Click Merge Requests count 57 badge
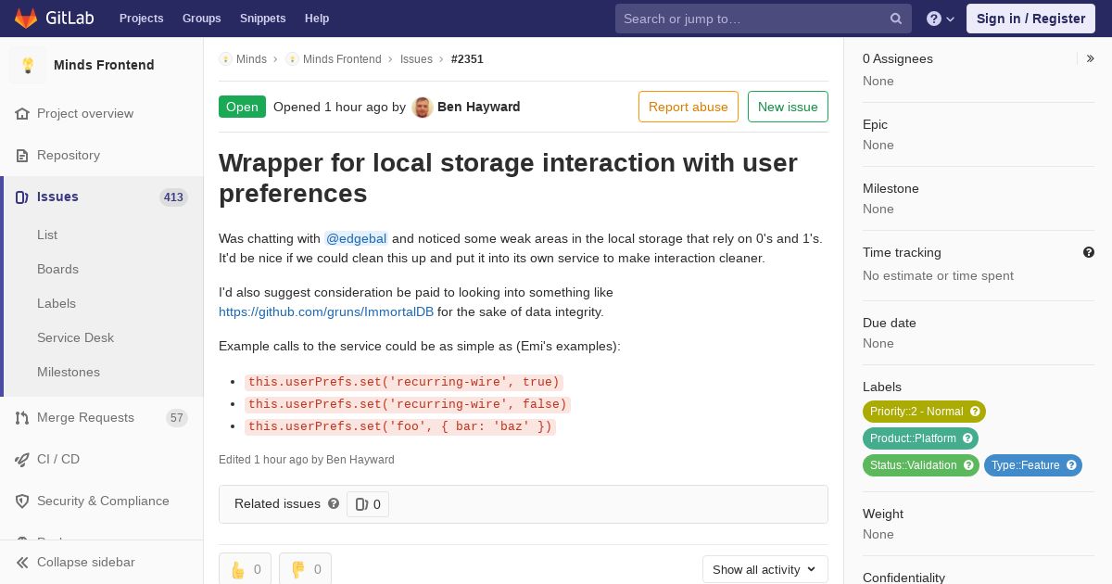 coord(177,418)
